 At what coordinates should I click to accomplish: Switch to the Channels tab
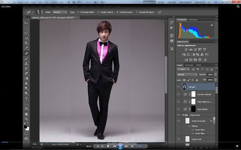(x=189, y=65)
